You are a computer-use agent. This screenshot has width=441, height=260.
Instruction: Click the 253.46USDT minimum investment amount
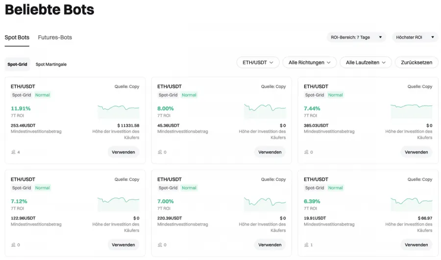[x=23, y=126]
